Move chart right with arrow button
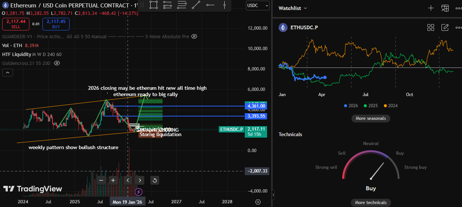 [x=139, y=180]
